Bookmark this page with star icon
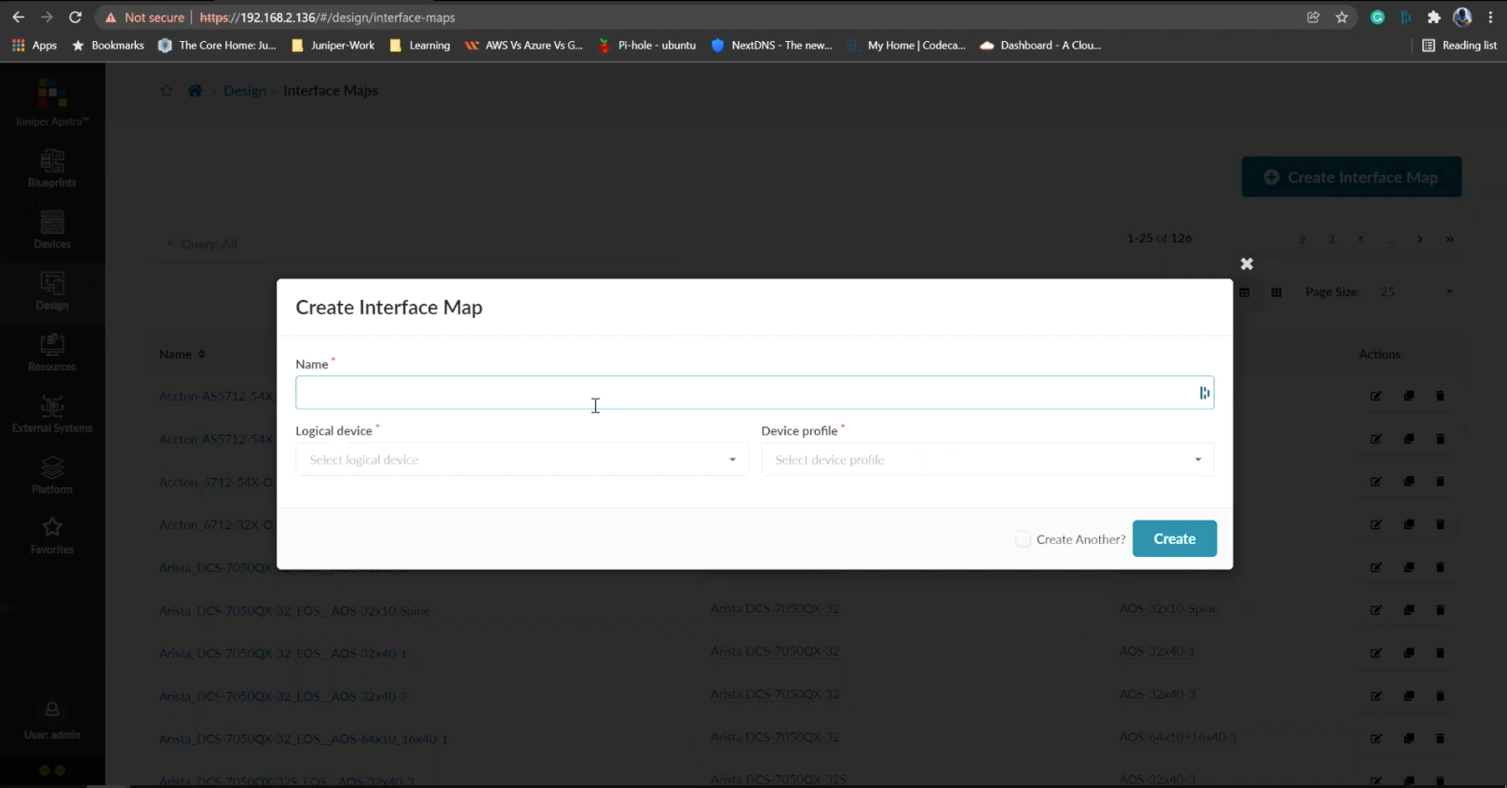 click(x=1341, y=17)
